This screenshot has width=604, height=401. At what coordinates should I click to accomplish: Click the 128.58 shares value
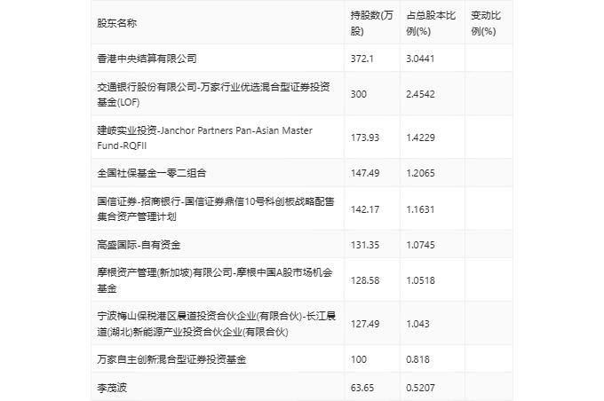point(365,280)
